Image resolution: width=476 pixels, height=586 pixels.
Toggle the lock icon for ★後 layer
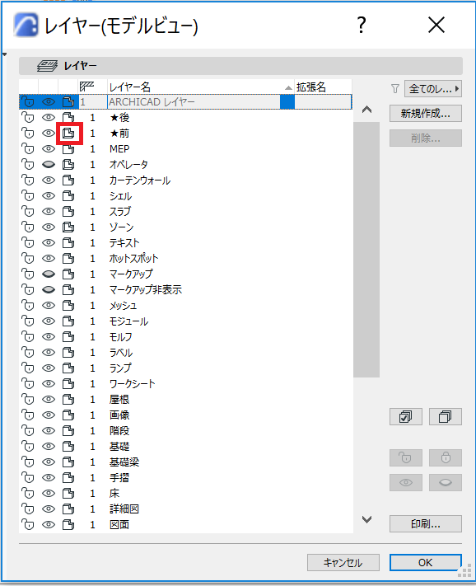click(x=28, y=118)
